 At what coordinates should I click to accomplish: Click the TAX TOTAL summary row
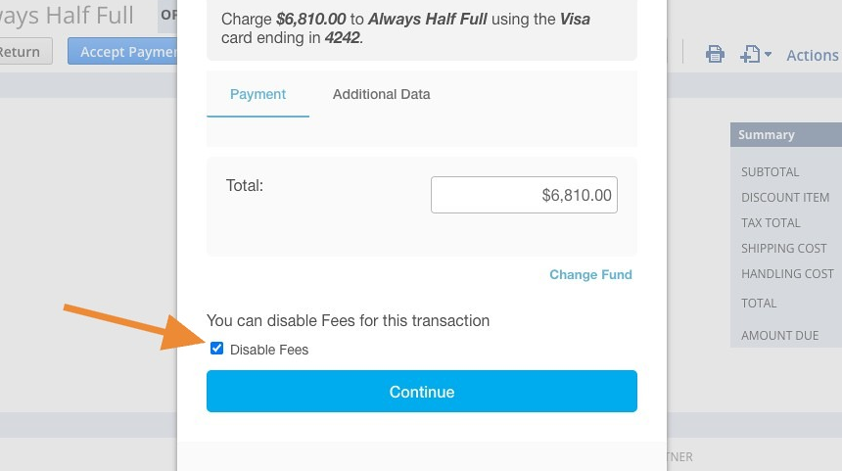pos(786,223)
